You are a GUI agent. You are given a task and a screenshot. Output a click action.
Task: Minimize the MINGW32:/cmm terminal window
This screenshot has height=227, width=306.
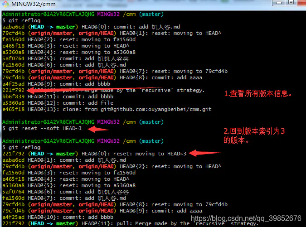(x=279, y=3)
